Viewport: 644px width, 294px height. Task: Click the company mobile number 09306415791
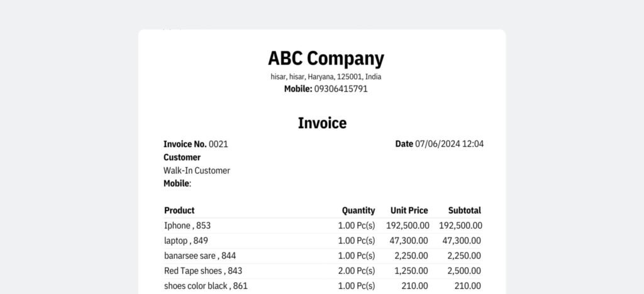click(340, 89)
